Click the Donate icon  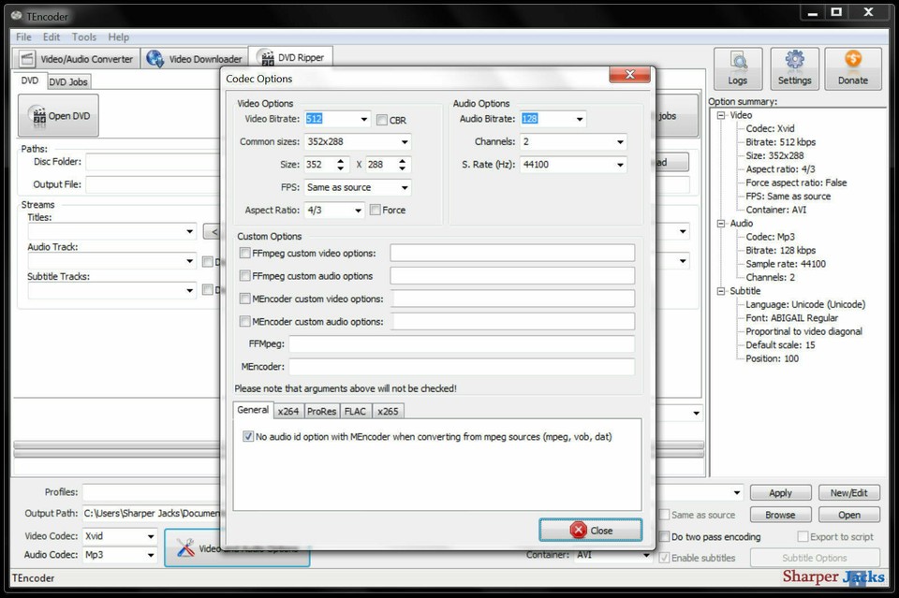tap(852, 67)
